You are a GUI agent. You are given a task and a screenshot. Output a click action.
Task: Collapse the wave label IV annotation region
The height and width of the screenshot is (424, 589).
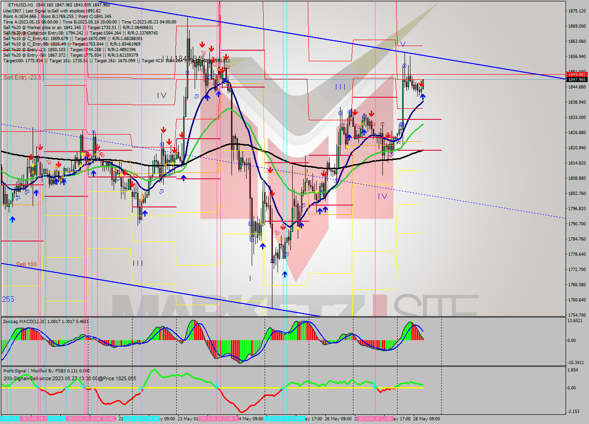tap(161, 95)
